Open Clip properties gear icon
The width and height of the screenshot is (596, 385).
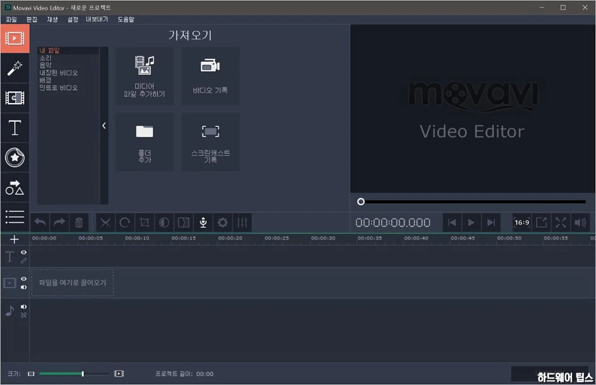click(x=223, y=222)
